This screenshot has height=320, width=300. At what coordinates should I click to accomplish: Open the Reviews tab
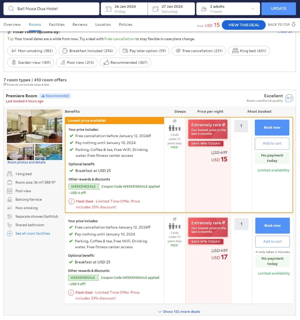80,24
